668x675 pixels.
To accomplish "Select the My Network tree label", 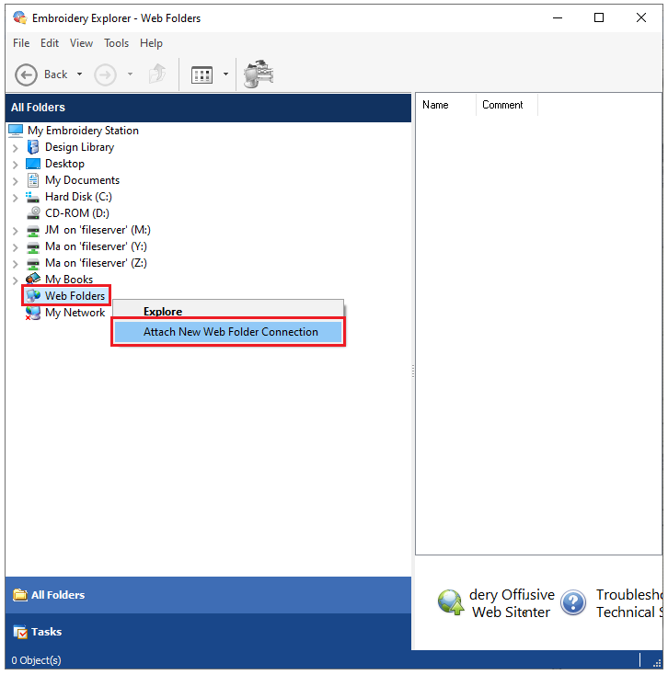I will pyautogui.click(x=75, y=313).
